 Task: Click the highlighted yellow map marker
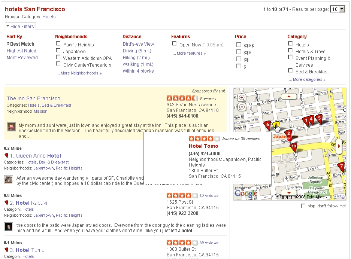tap(275, 125)
